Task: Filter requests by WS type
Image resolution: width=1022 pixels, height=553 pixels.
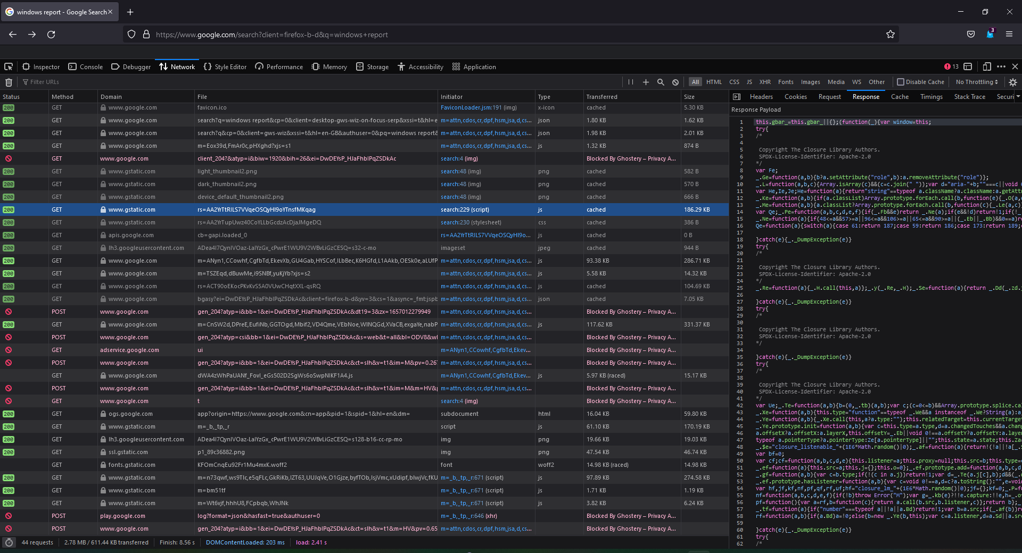Action: point(856,82)
